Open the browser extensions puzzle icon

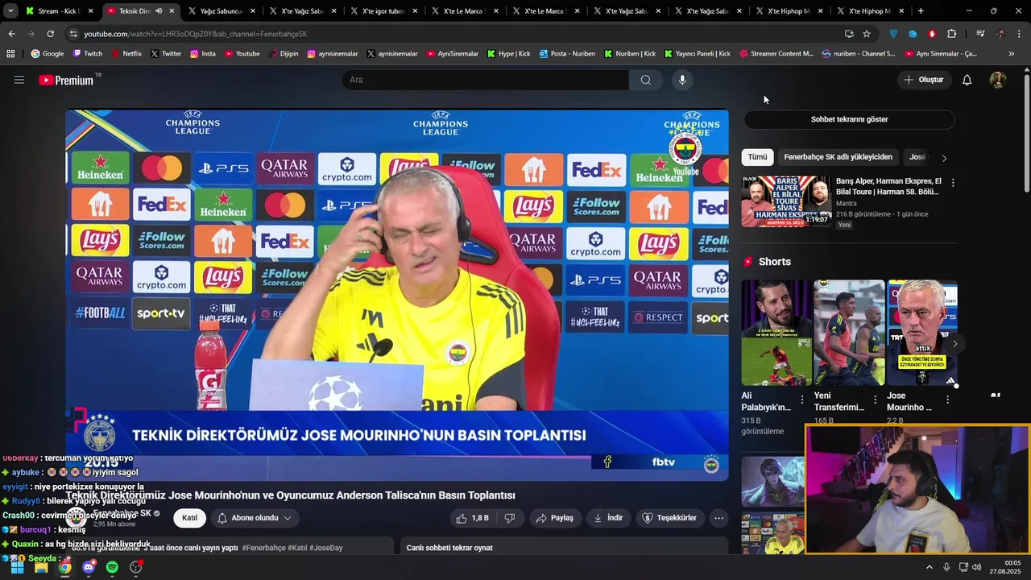pos(951,34)
